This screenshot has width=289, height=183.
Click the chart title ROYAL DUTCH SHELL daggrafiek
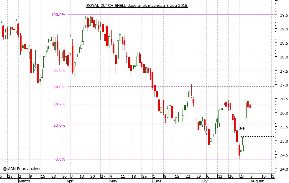(137, 5)
